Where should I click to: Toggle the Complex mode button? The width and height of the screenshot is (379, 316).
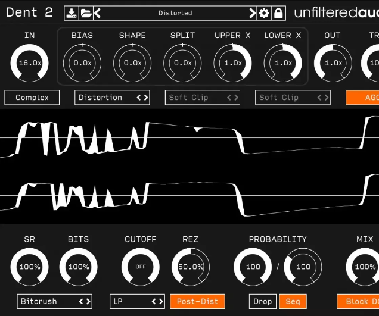coord(32,98)
